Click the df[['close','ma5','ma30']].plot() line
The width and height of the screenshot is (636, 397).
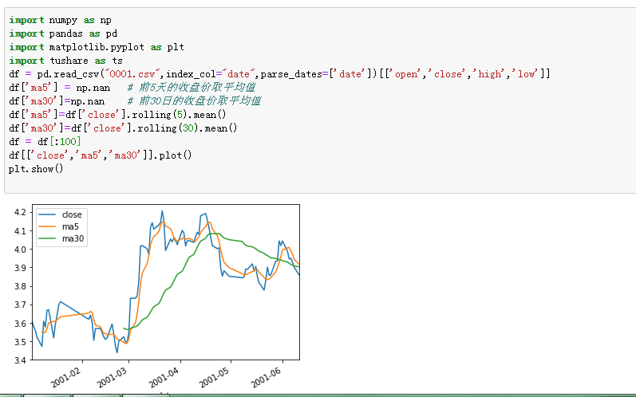[x=101, y=155]
